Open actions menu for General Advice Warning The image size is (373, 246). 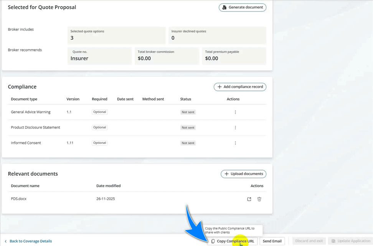pos(235,112)
